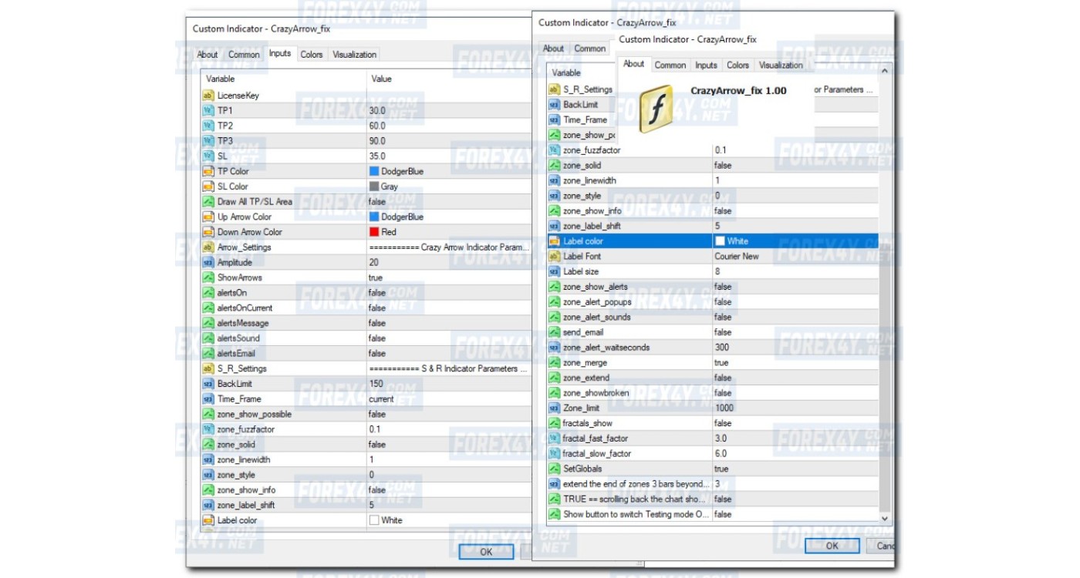This screenshot has width=1080, height=578.
Task: Click the TP1 value field 30.0
Action: pos(377,111)
